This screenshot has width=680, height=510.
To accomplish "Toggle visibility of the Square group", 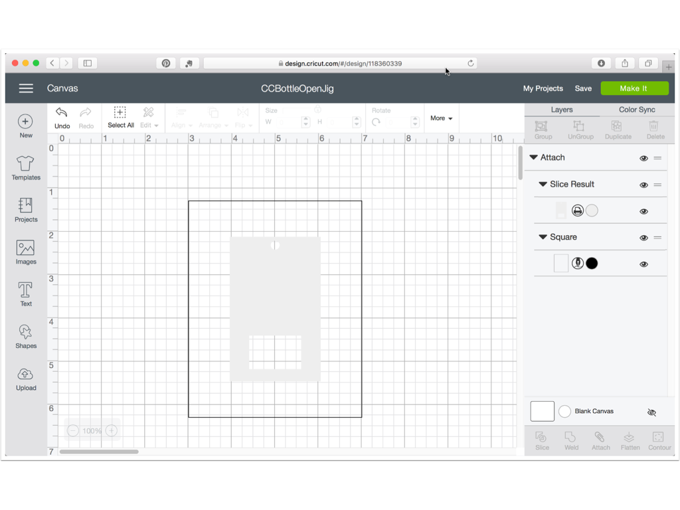I will 643,238.
